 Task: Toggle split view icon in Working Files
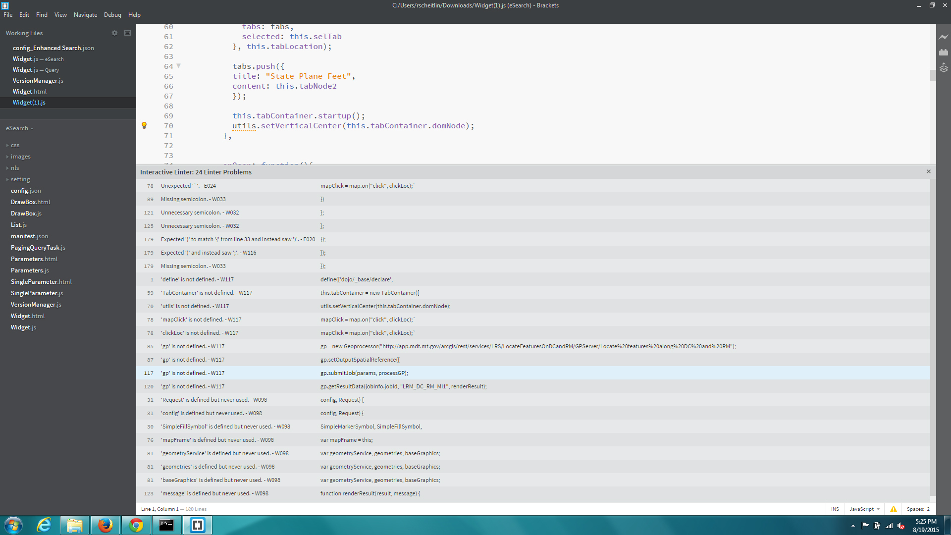click(127, 33)
